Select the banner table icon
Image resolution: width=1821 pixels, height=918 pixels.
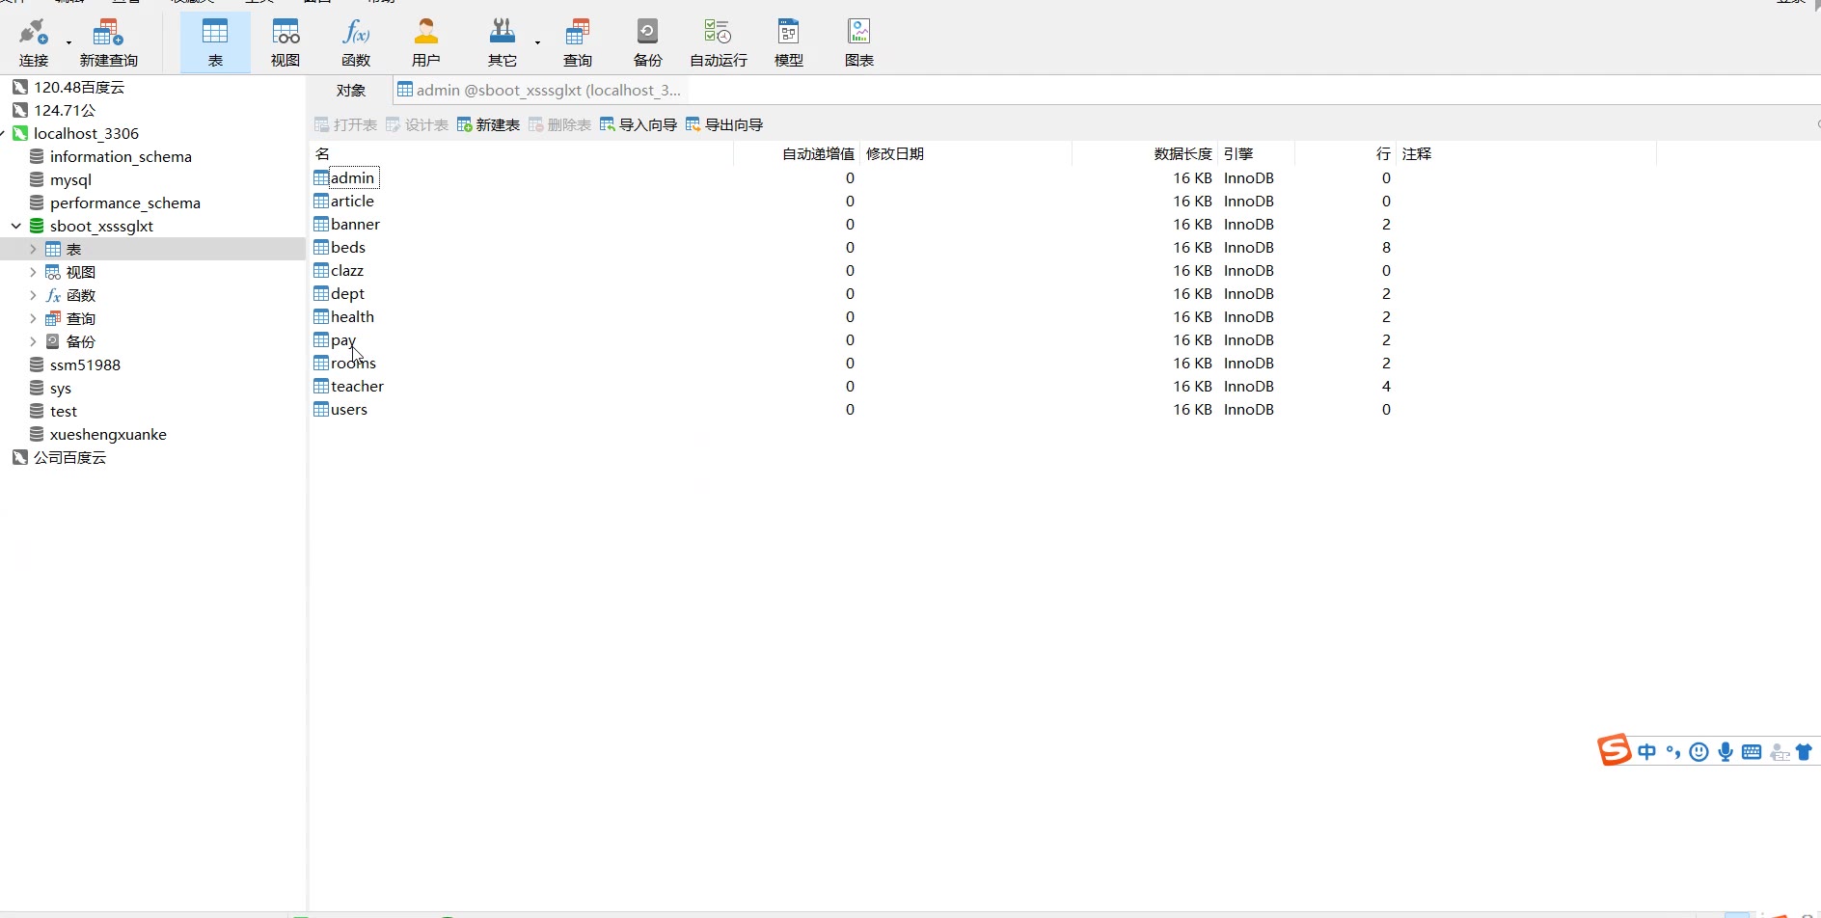point(321,224)
